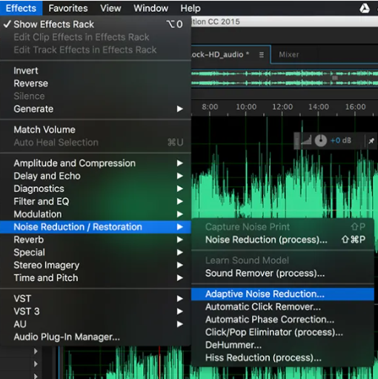Image resolution: width=378 pixels, height=379 pixels.
Task: Expand Delay and Echo submenu
Action: [x=96, y=176]
